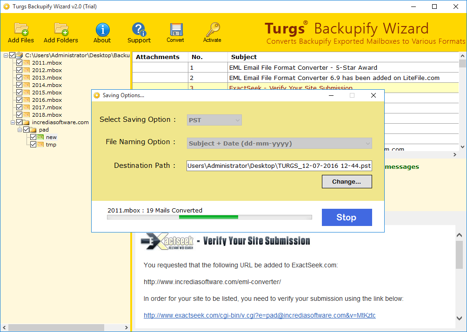Image resolution: width=467 pixels, height=332 pixels.
Task: Collapse the incrediasoftware.com tree node
Action: [13, 122]
